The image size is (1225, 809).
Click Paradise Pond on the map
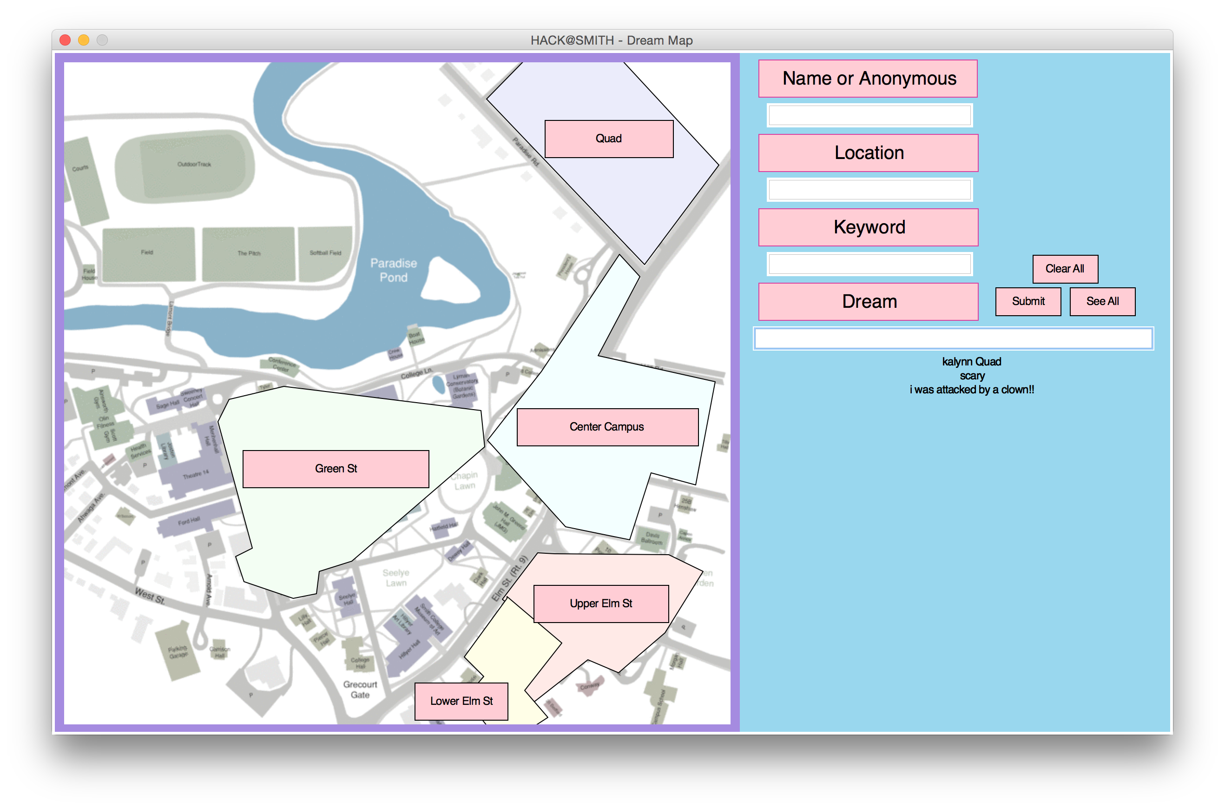[393, 270]
